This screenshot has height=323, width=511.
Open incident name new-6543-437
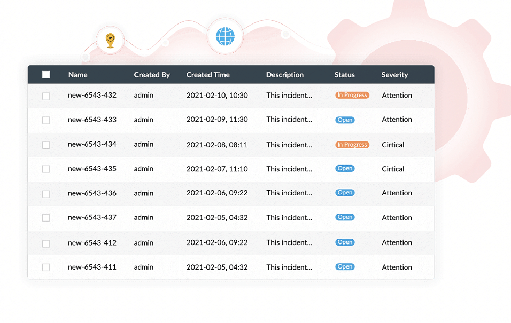point(92,217)
